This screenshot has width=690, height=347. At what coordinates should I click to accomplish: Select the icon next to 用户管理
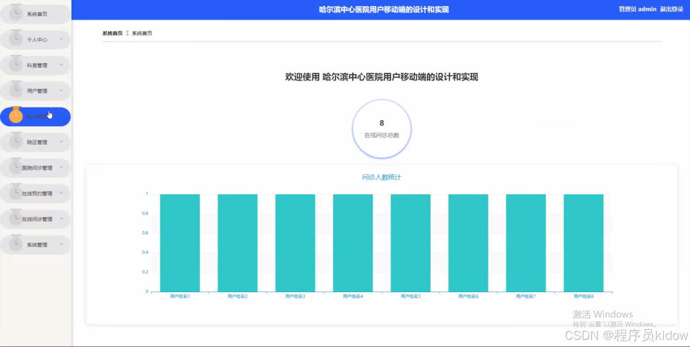tap(16, 90)
